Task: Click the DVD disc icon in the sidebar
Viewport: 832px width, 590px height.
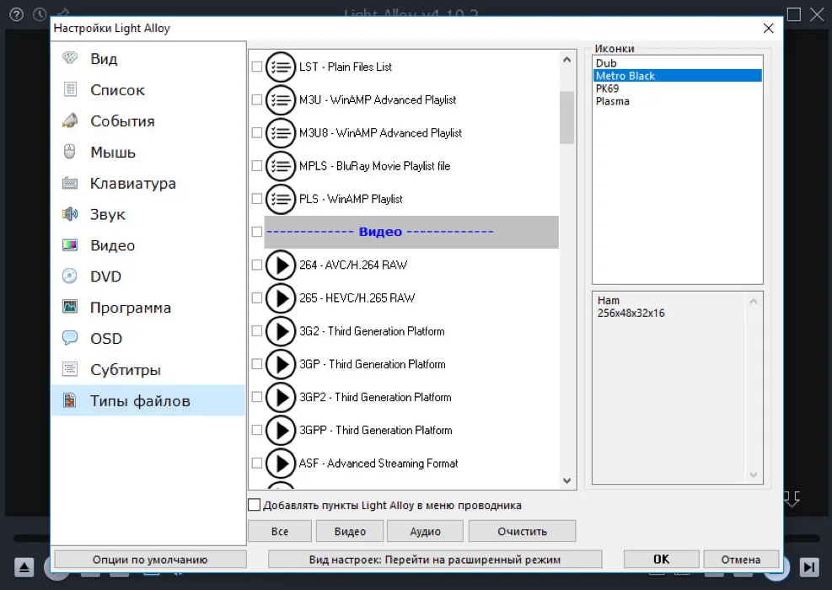Action: (69, 276)
